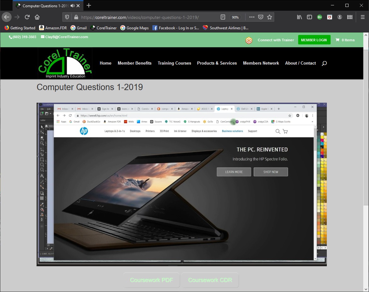This screenshot has height=292, width=369.
Task: Email ClayB@CorelTrainer.com
Action: [65, 37]
